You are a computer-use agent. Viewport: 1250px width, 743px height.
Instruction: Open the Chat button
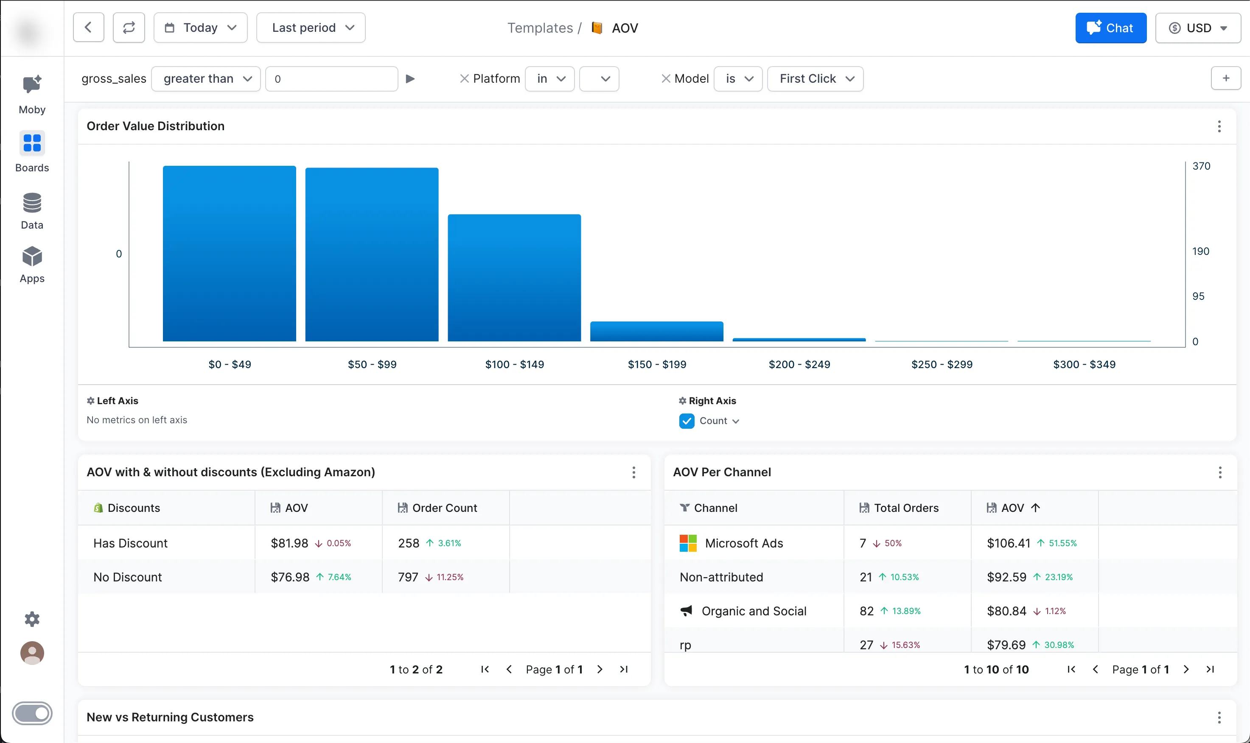click(x=1110, y=28)
